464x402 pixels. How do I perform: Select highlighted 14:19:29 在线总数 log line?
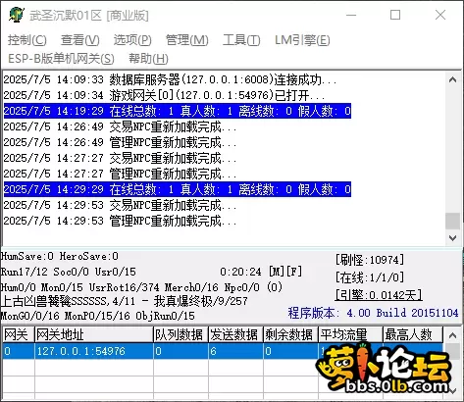point(178,111)
